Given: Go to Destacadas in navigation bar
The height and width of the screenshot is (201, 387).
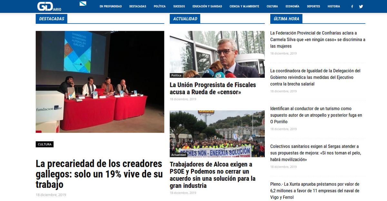Looking at the screenshot, I should [x=138, y=6].
